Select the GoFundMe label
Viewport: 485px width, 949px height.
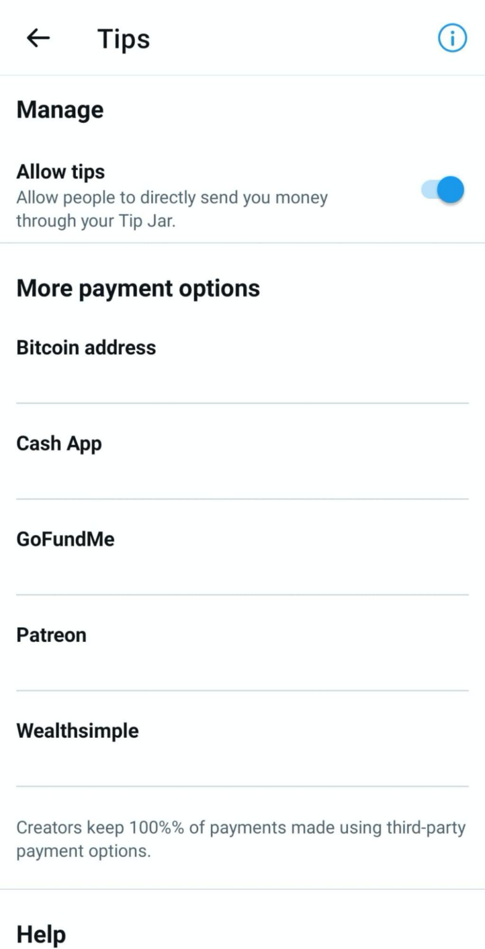click(x=65, y=539)
